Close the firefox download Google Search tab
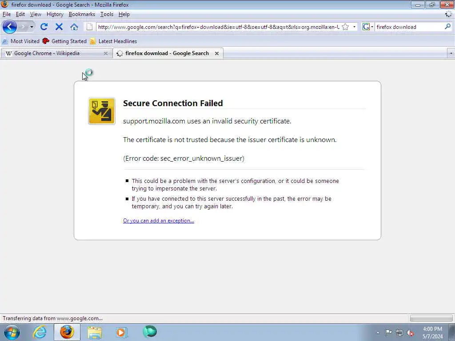This screenshot has height=341, width=455. tap(217, 53)
